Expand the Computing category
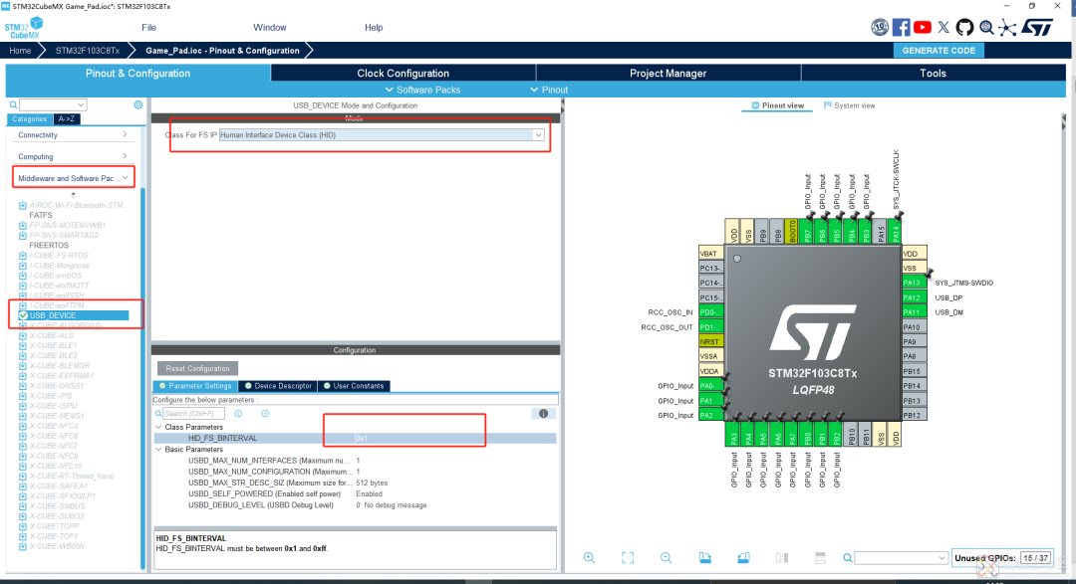This screenshot has height=584, width=1076. click(73, 156)
